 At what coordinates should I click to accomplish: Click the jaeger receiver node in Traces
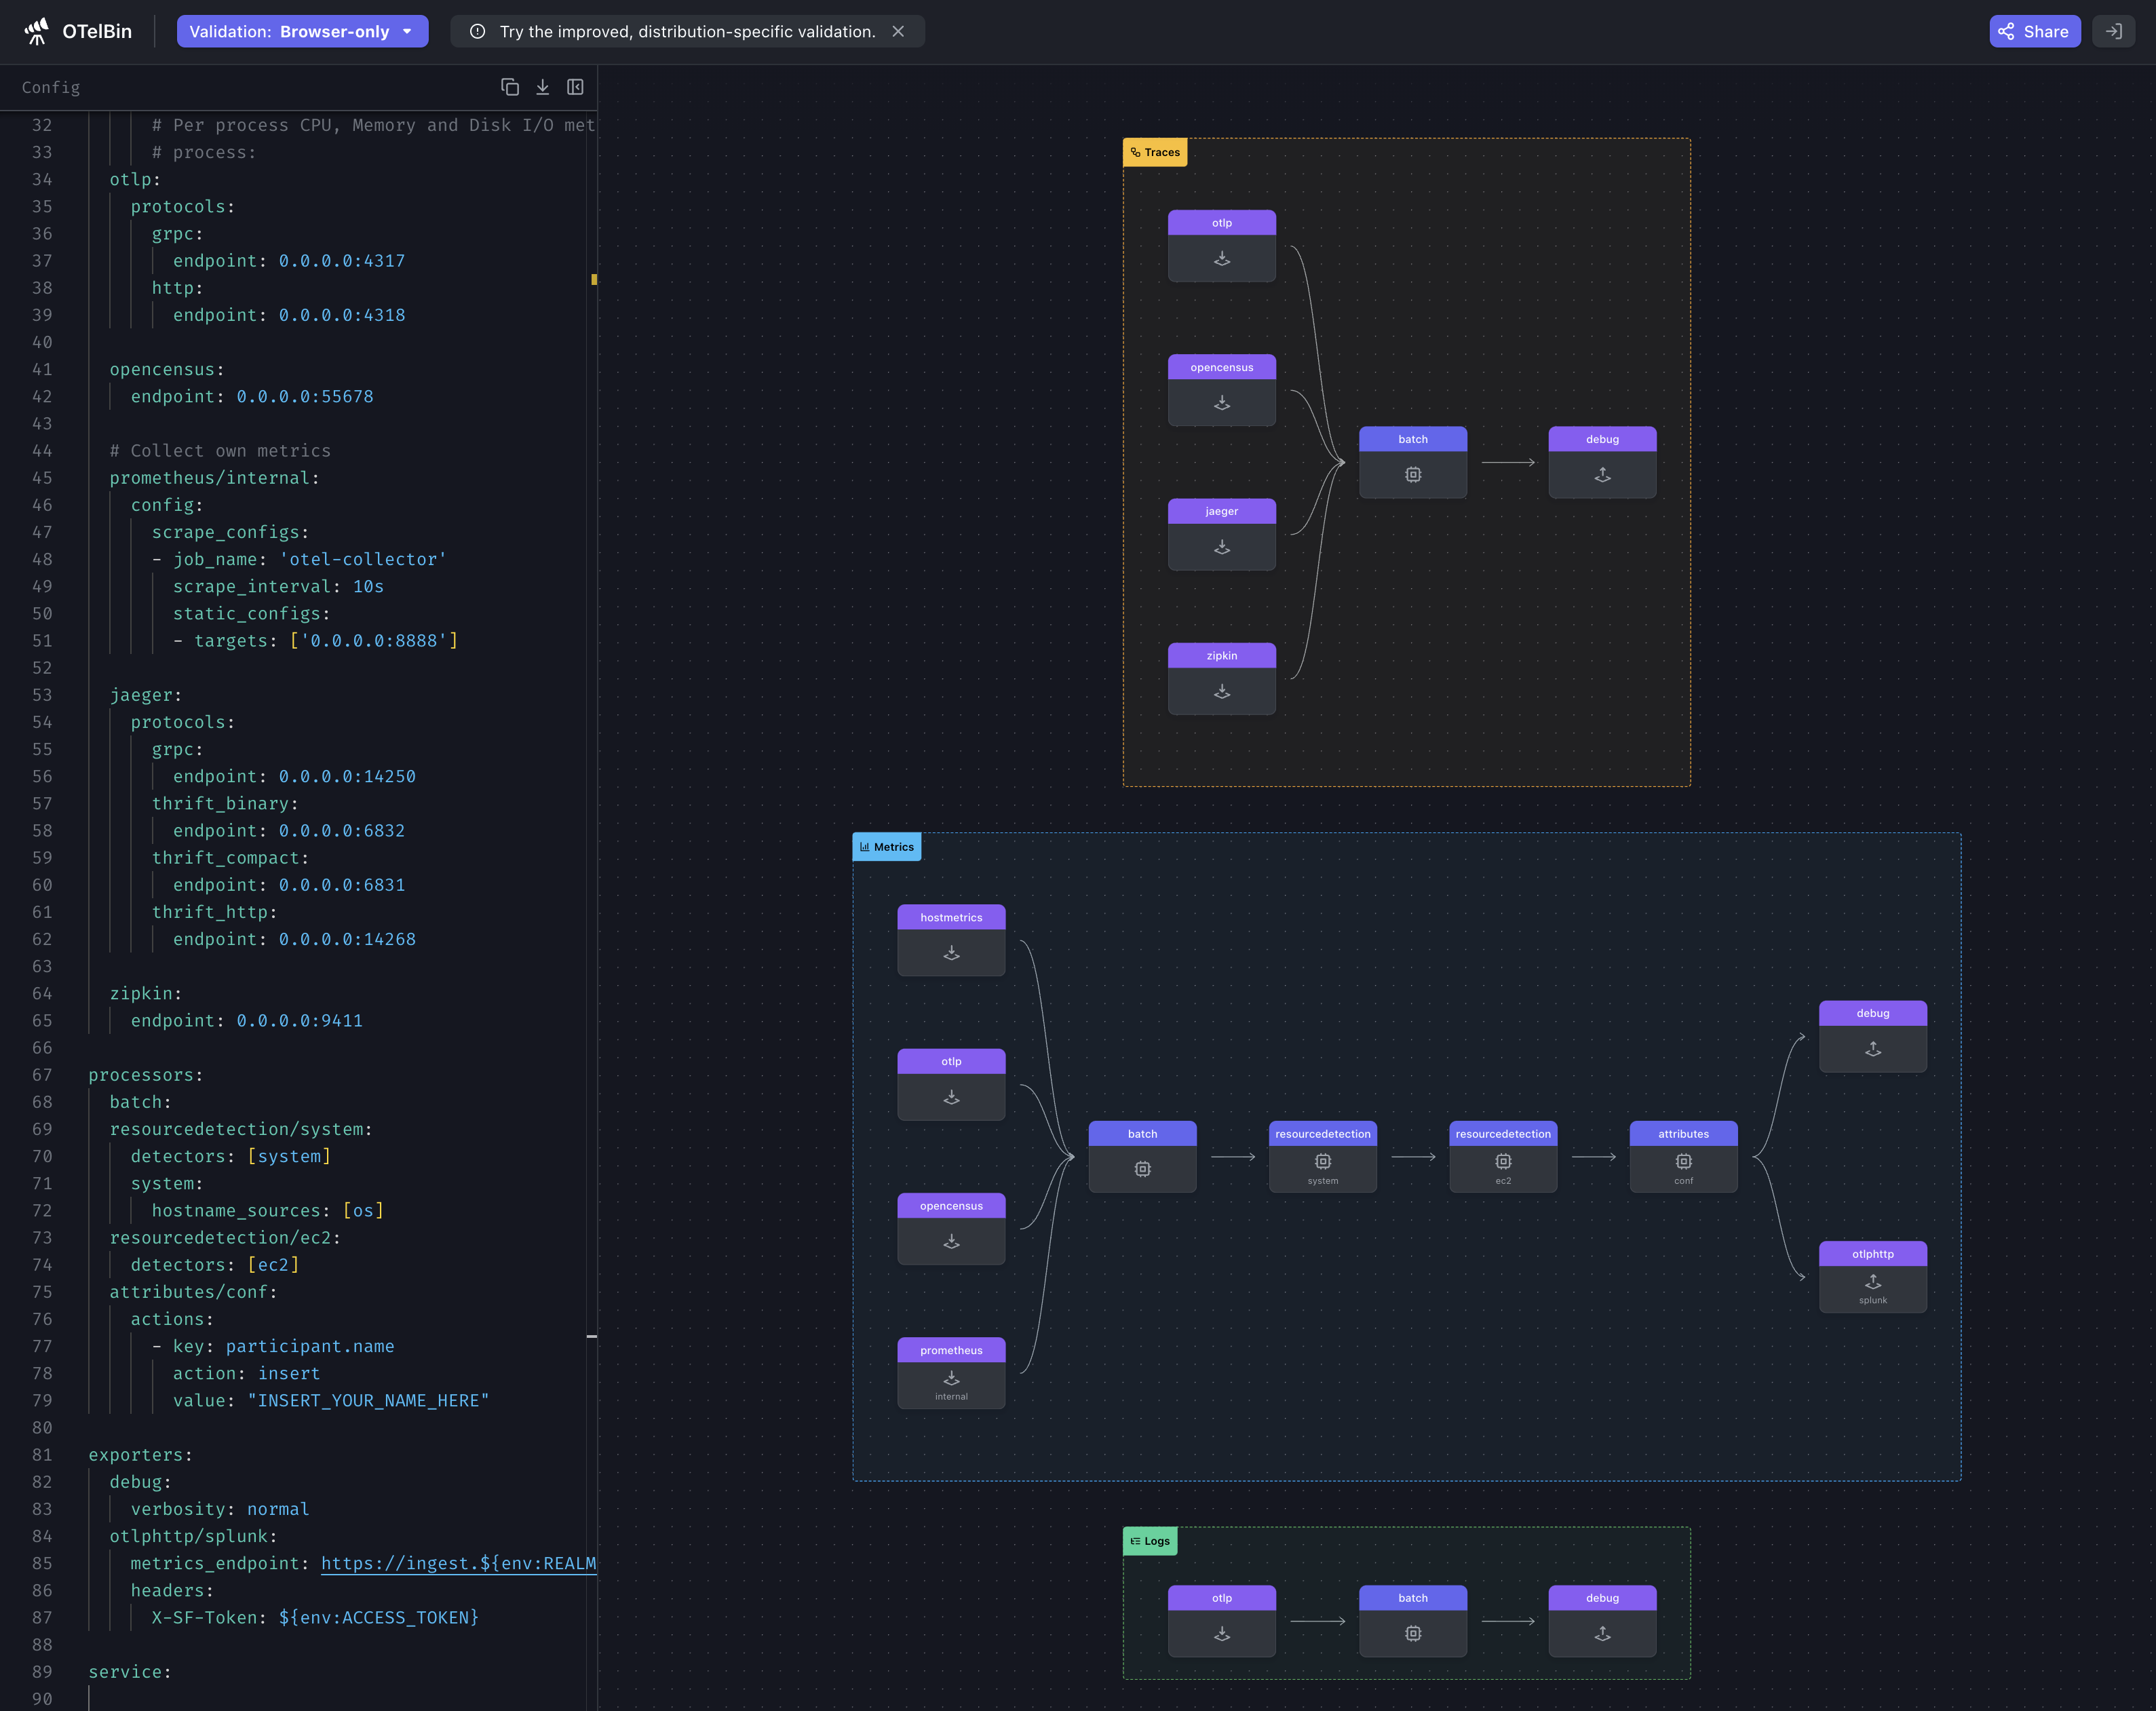click(x=1221, y=534)
